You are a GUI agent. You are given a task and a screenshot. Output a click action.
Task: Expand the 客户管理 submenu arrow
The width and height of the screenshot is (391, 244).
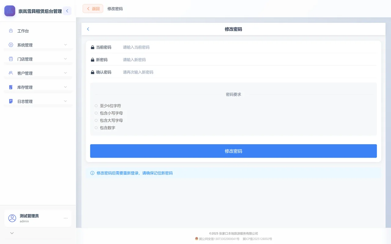pos(65,73)
